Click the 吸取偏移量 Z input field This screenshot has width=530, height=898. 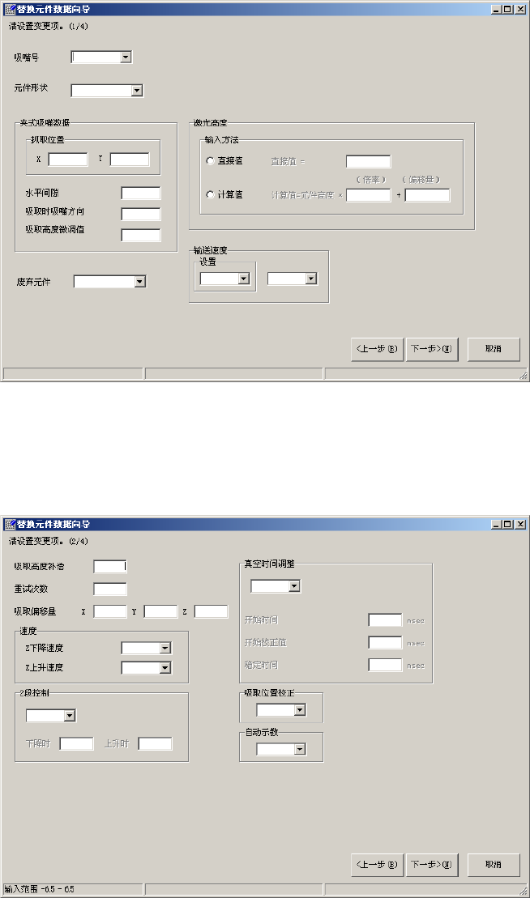click(211, 611)
